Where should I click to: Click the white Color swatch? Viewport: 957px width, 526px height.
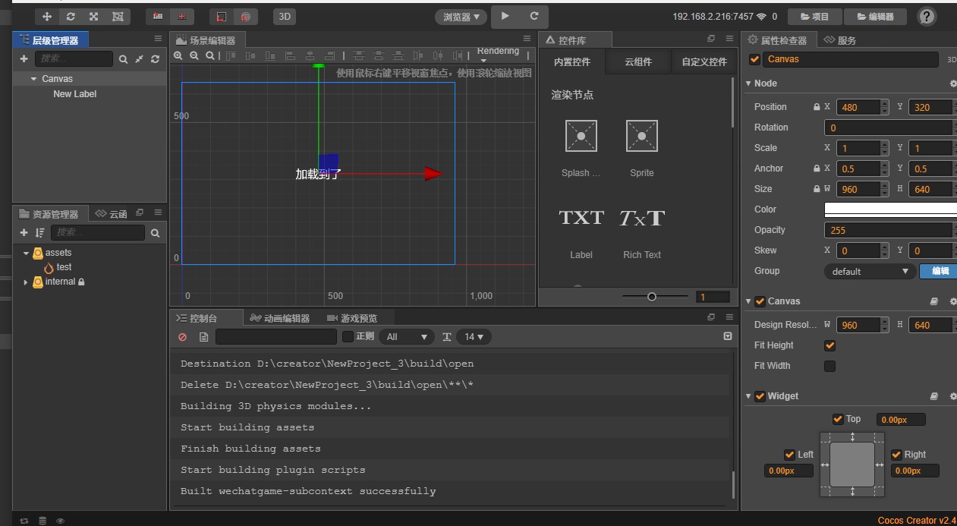click(x=890, y=209)
